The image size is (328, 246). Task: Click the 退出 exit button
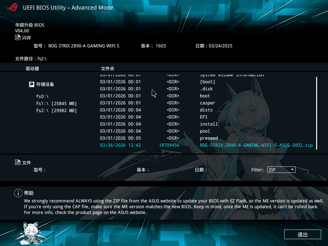tap(302, 234)
